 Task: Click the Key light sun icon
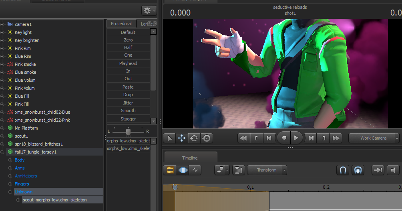tap(10, 32)
